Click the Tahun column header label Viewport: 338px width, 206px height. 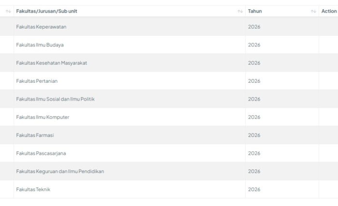pyautogui.click(x=255, y=11)
